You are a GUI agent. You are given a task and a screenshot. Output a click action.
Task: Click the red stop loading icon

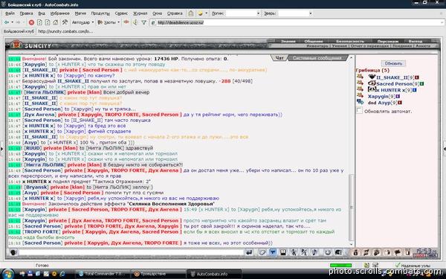pyautogui.click(x=31, y=22)
